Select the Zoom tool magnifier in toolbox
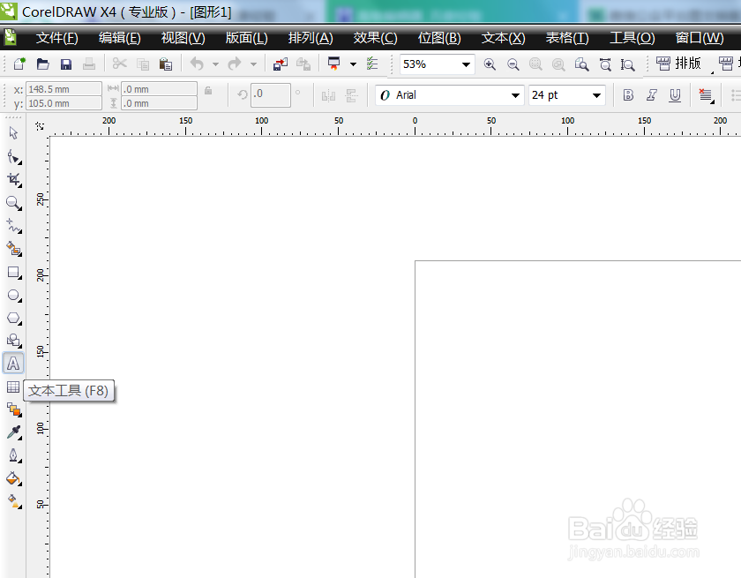This screenshot has height=578, width=741. [14, 203]
